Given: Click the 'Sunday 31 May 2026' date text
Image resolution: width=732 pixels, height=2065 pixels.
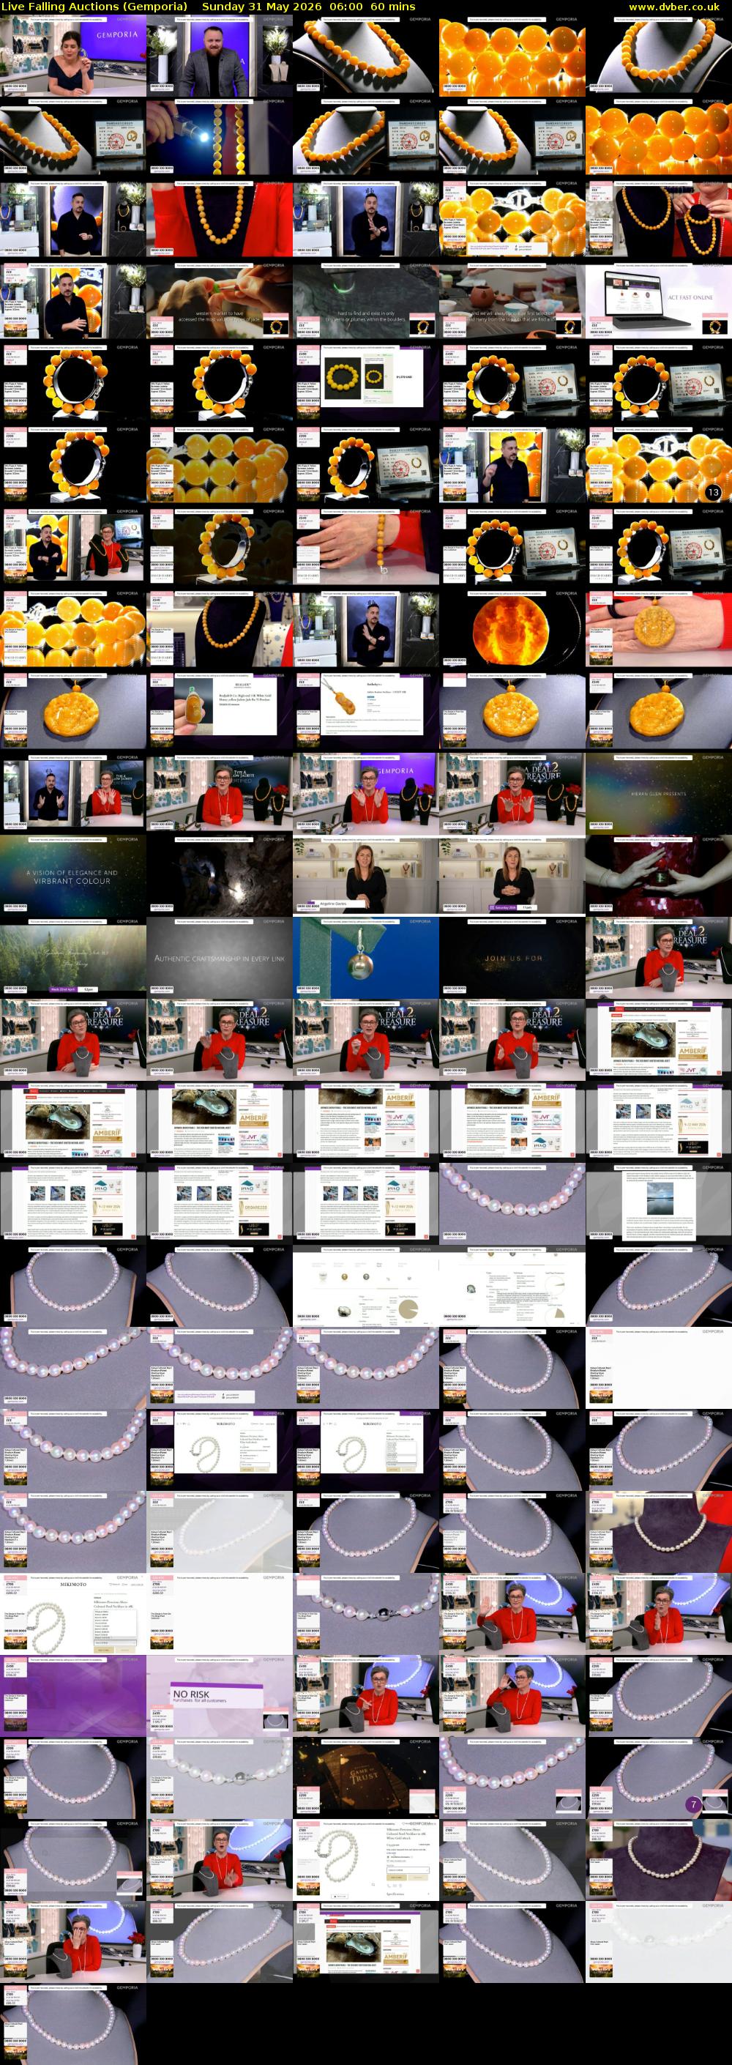Looking at the screenshot, I should 262,7.
